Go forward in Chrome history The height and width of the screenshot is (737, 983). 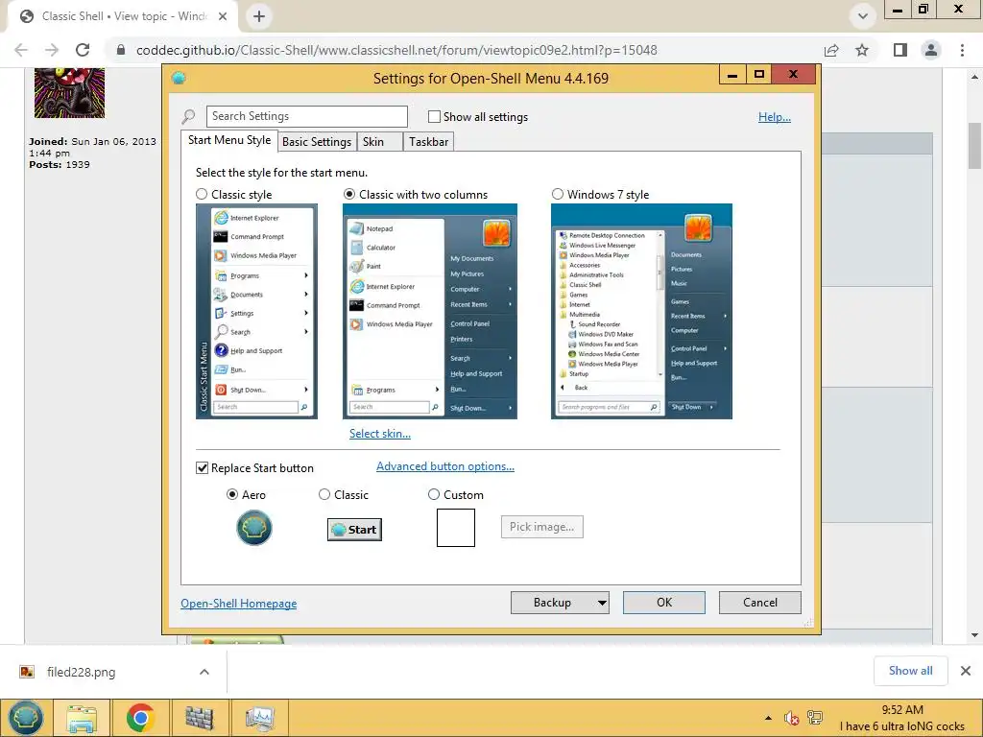click(x=52, y=50)
